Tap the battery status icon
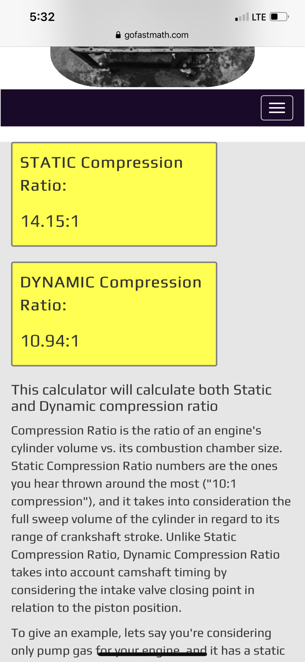Screen dimensions: 305x662 (x=279, y=17)
